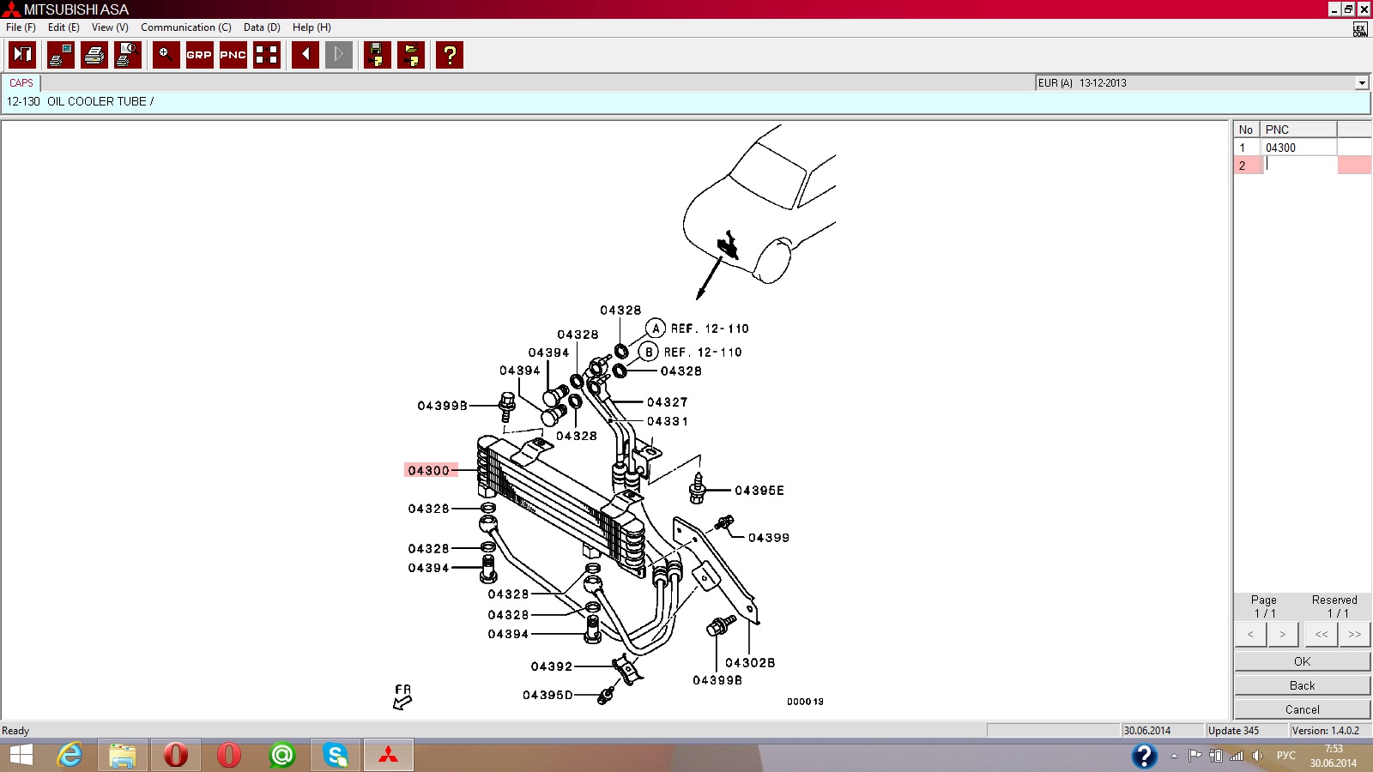Click the Back button in side panel

point(1302,685)
